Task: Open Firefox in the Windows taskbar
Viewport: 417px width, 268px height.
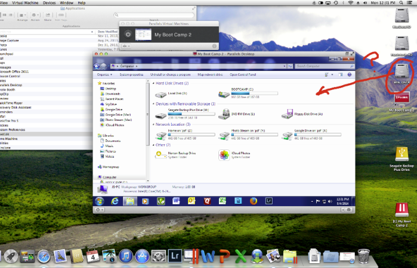Action: (x=254, y=201)
